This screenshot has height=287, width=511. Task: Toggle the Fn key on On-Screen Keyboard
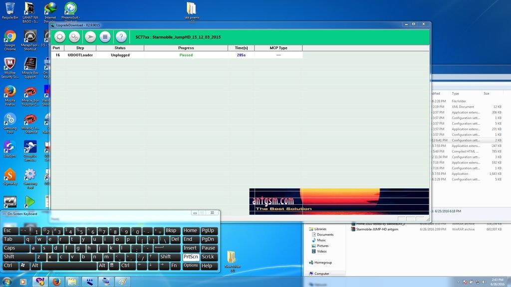[175, 266]
